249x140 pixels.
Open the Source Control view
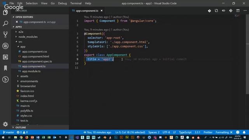click(x=5, y=35)
